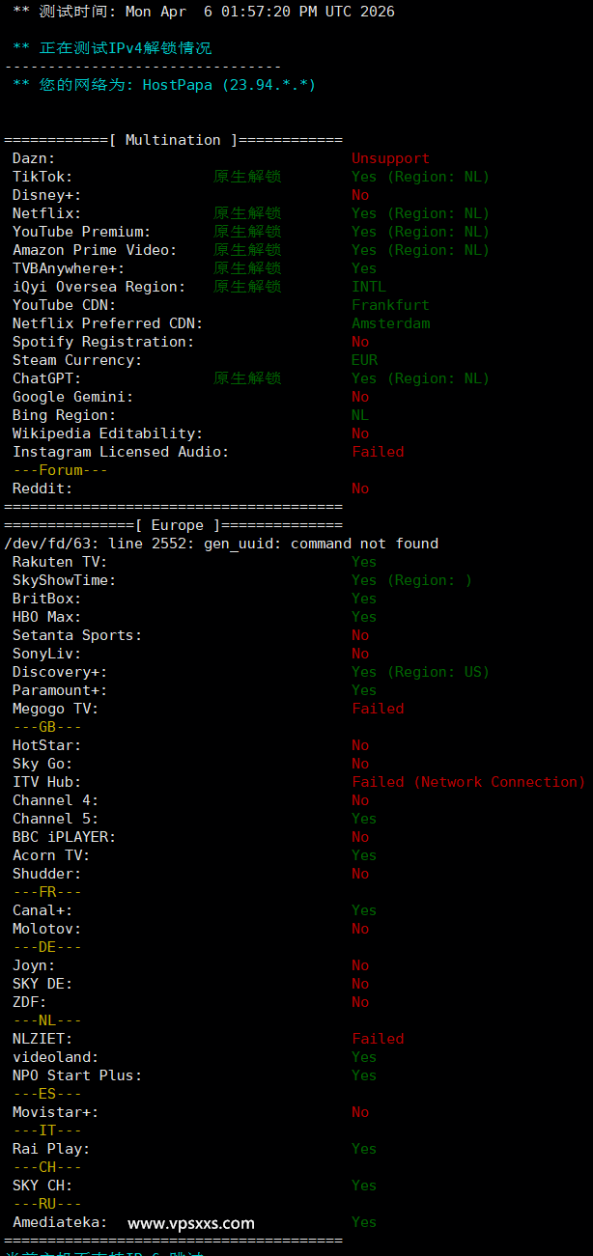Viewport: 593px width, 1256px height.
Task: Select the Multination section header
Action: [x=173, y=140]
